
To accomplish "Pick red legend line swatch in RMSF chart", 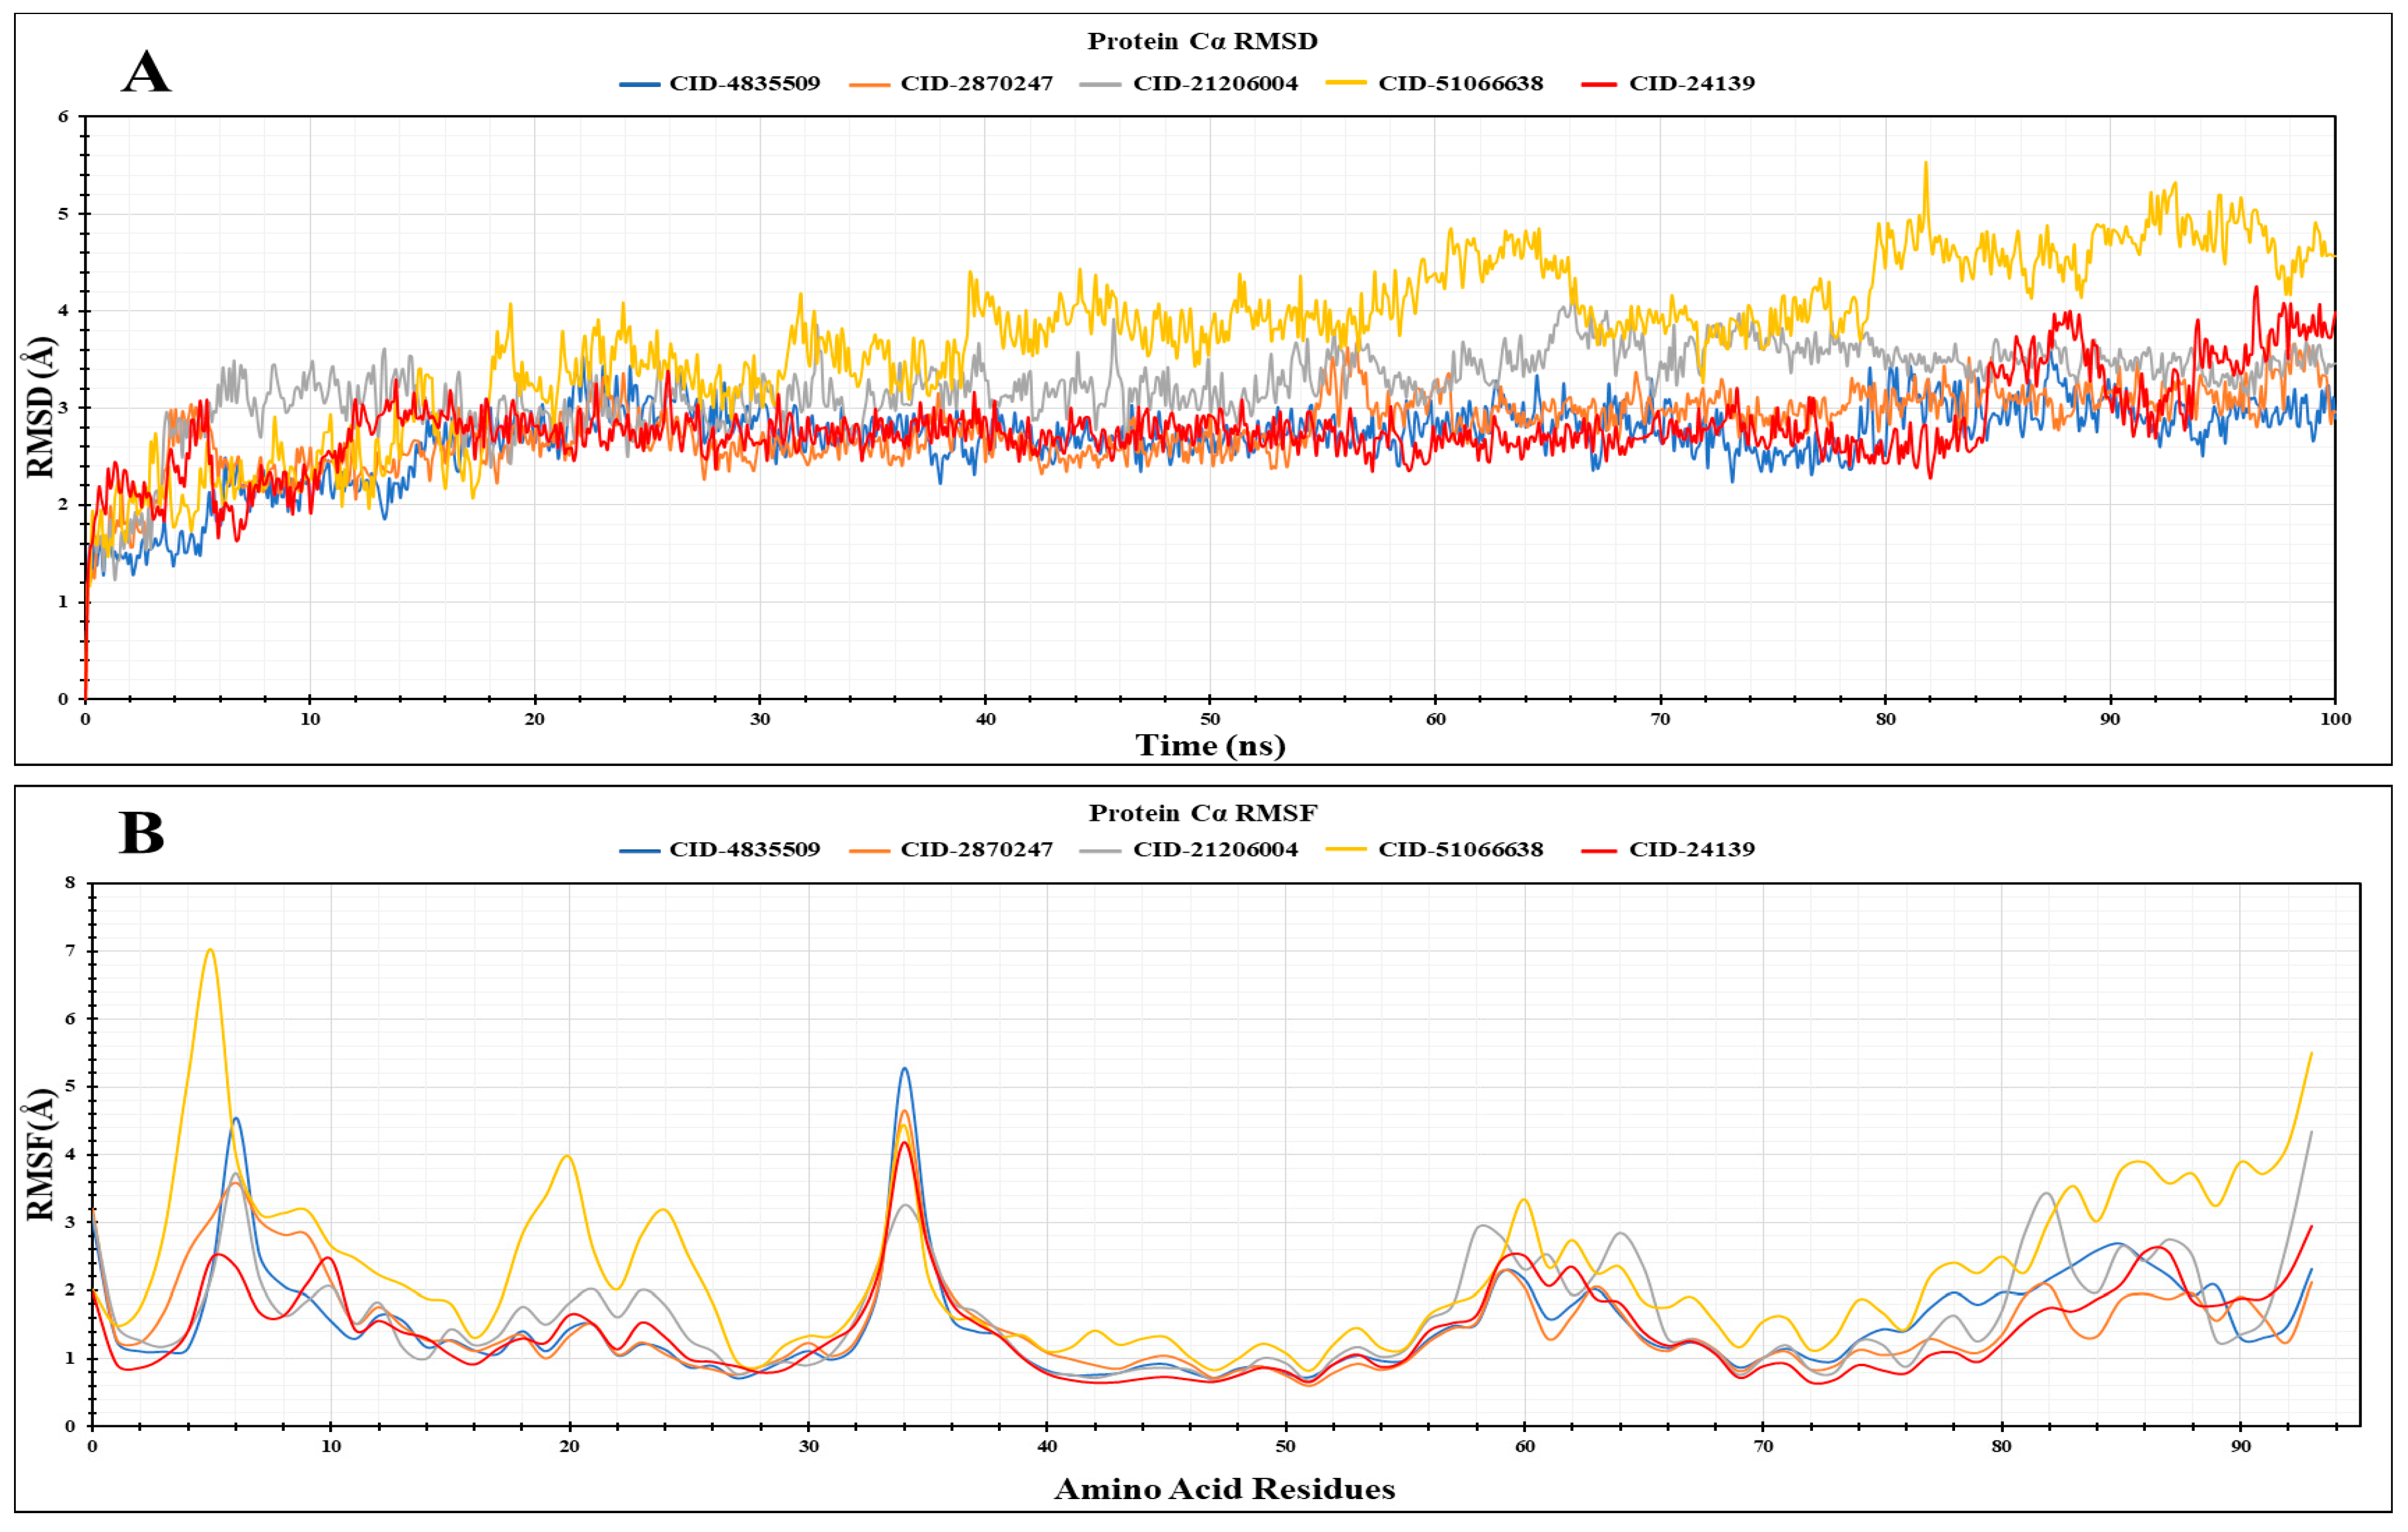I will [1599, 851].
